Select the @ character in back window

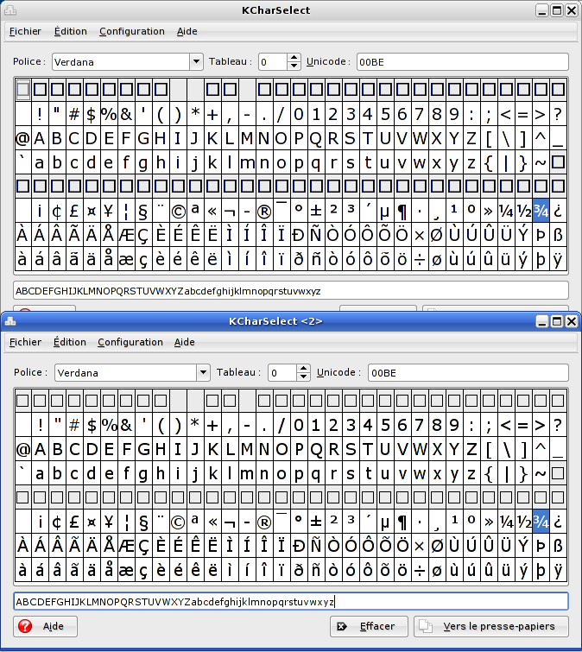[x=22, y=138]
